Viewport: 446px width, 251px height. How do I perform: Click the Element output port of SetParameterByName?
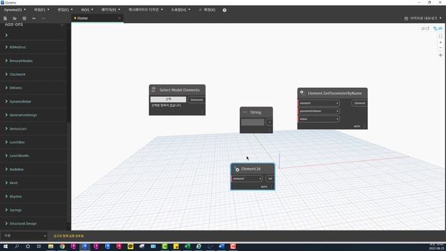point(360,103)
